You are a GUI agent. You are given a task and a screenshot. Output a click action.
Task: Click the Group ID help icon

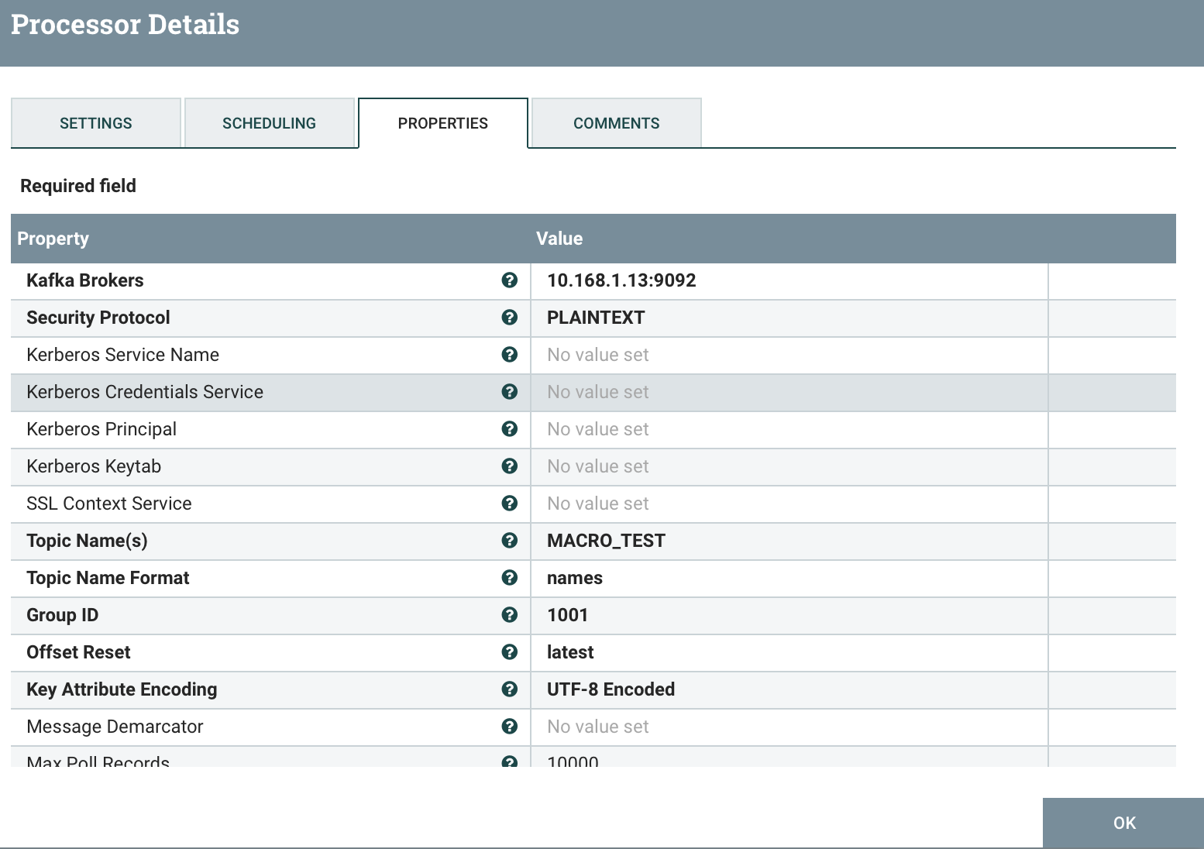tap(509, 615)
